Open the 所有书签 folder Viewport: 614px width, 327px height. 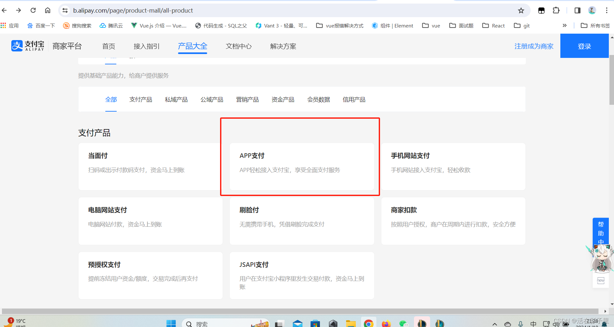point(595,26)
